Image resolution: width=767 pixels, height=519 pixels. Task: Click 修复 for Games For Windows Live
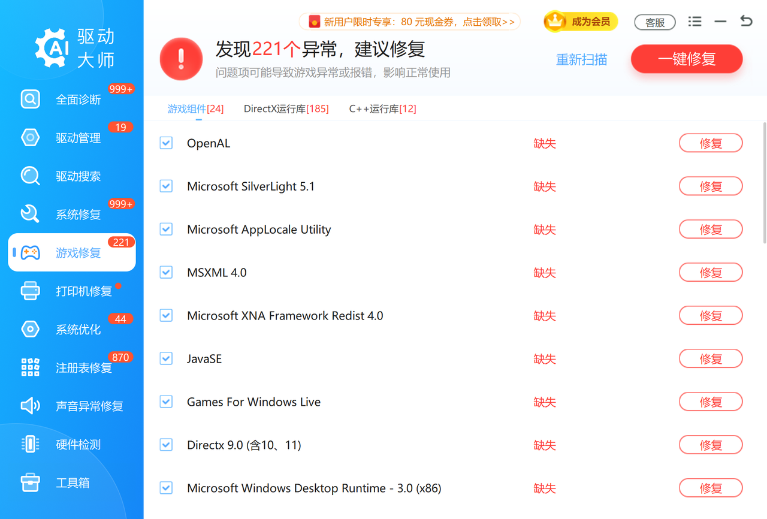point(711,402)
